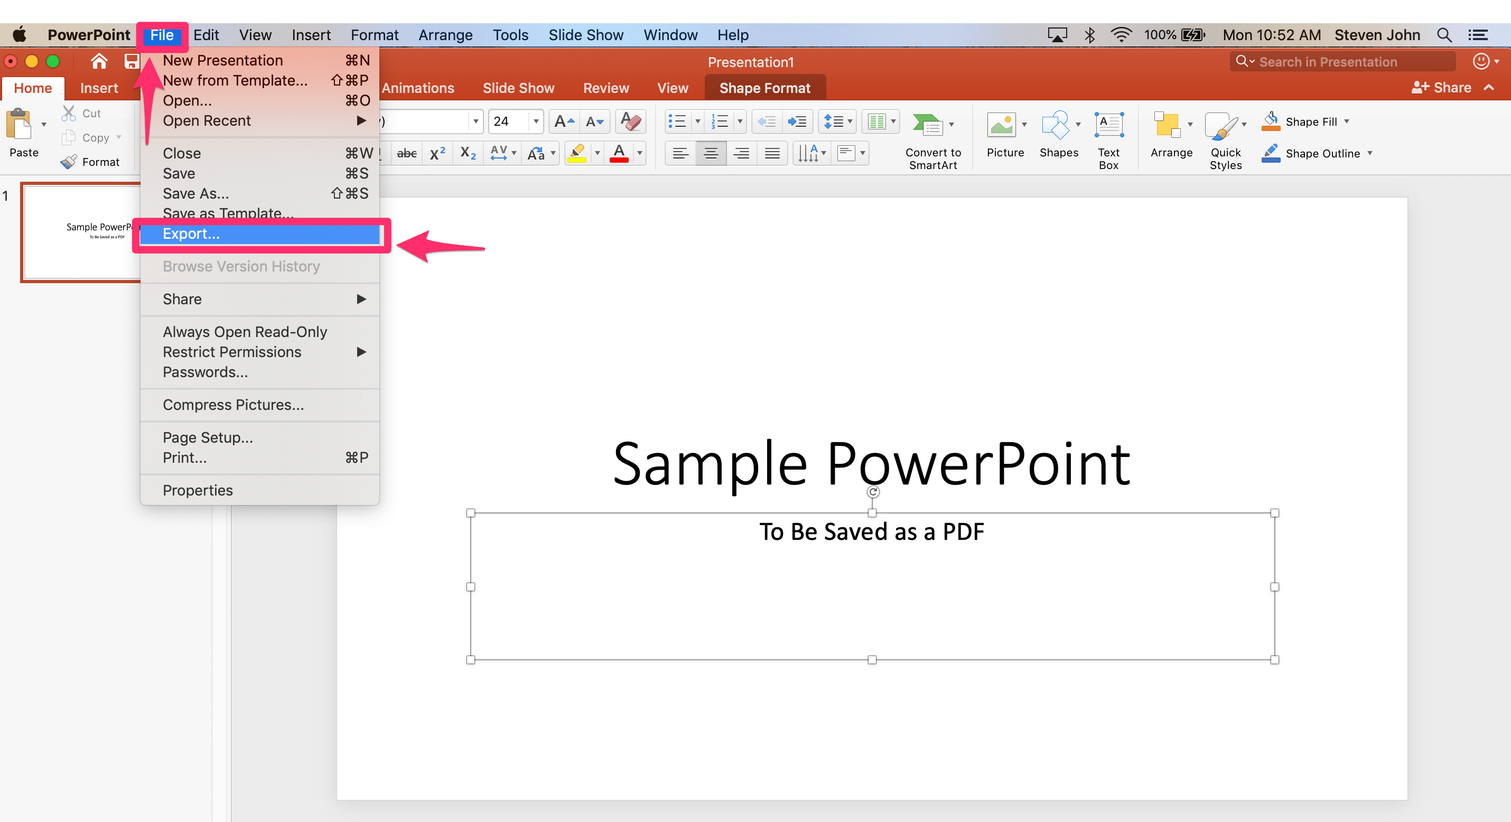1511x822 pixels.
Task: Click the slide's 'To Be Saved as a PDF' subtitle
Action: 872,531
